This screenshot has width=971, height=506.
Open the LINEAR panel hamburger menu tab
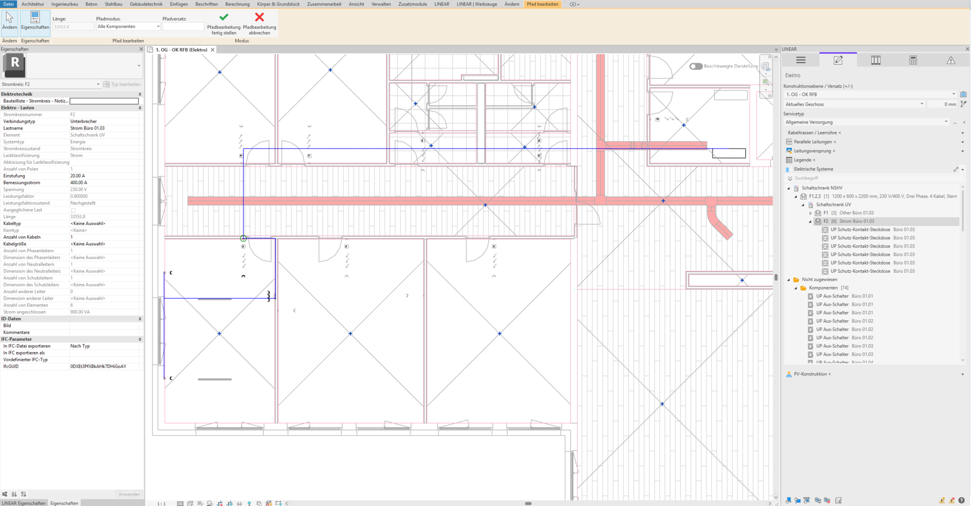click(x=801, y=60)
